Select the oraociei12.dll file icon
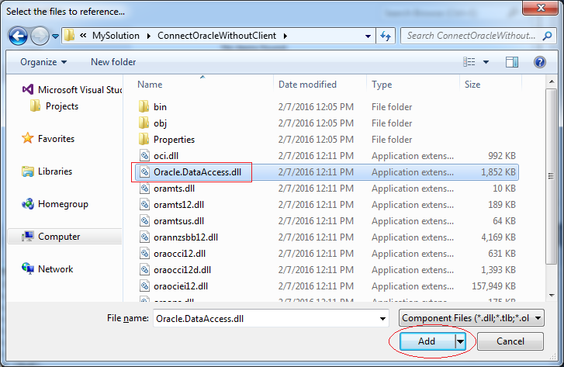 [144, 286]
